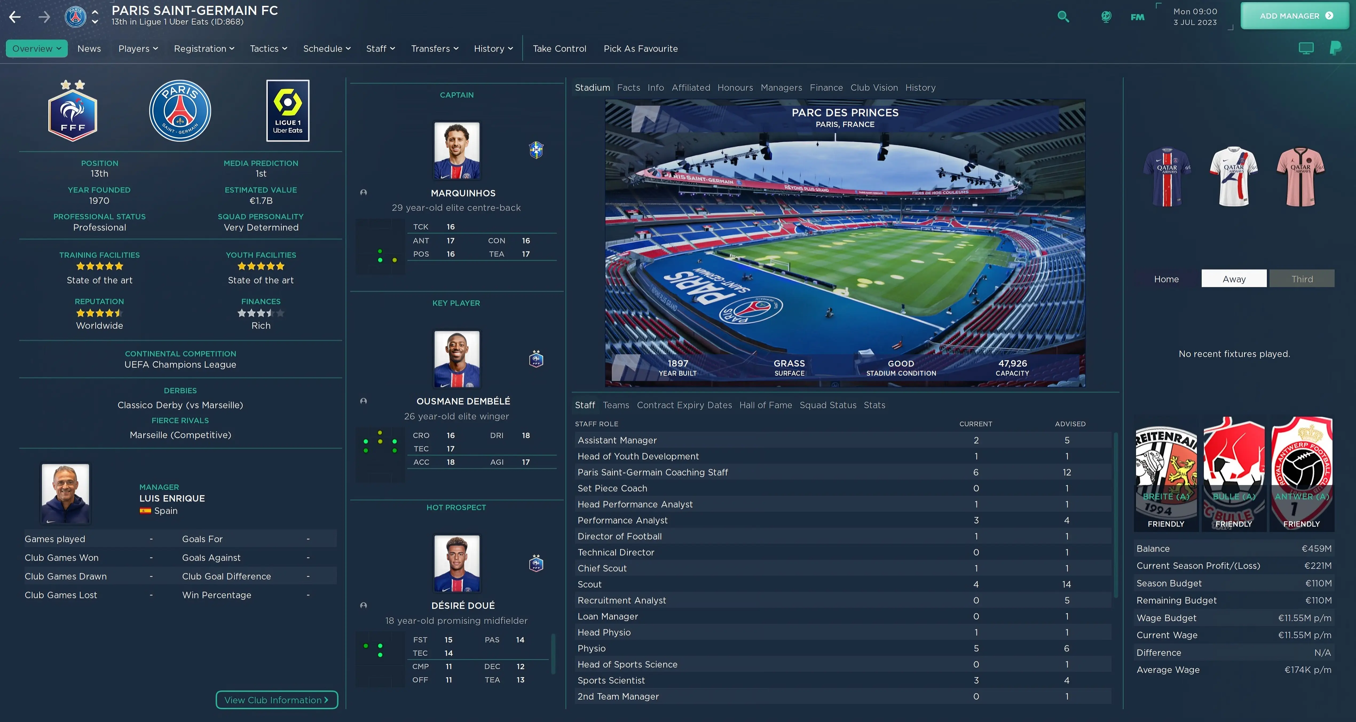This screenshot has width=1356, height=722.
Task: Switch to the Honours tab
Action: 735,87
